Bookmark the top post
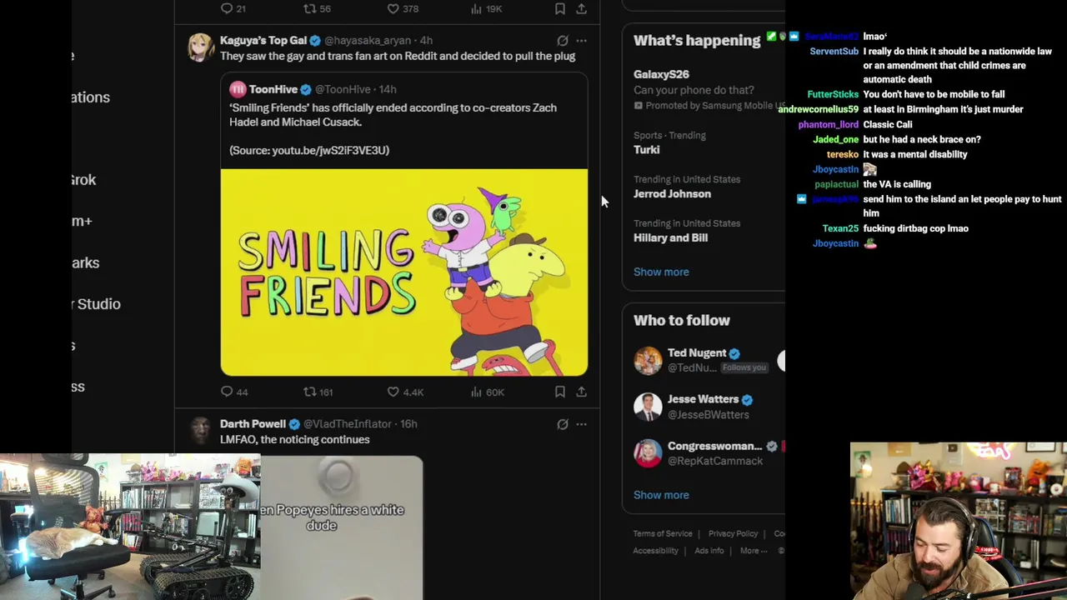1067x600 pixels. (560, 8)
